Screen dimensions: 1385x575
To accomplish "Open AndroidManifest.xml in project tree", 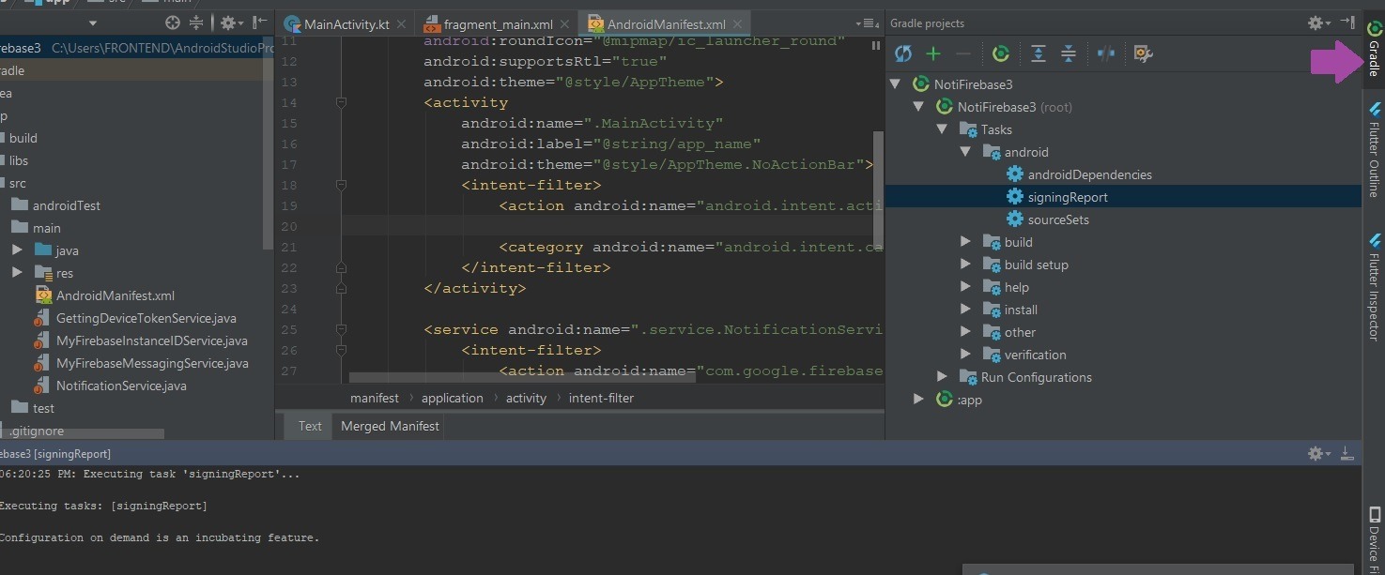I will 115,295.
